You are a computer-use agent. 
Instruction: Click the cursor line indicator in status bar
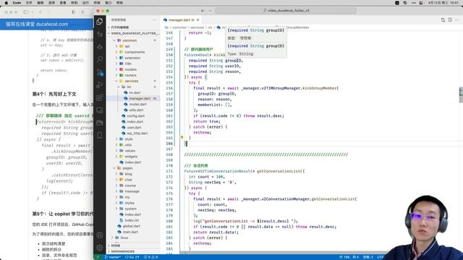[349, 257]
